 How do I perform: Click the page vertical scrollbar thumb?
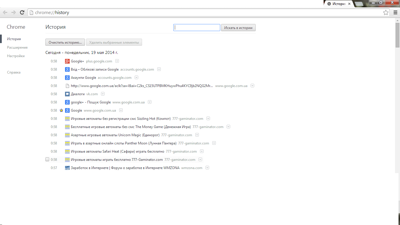(397, 35)
